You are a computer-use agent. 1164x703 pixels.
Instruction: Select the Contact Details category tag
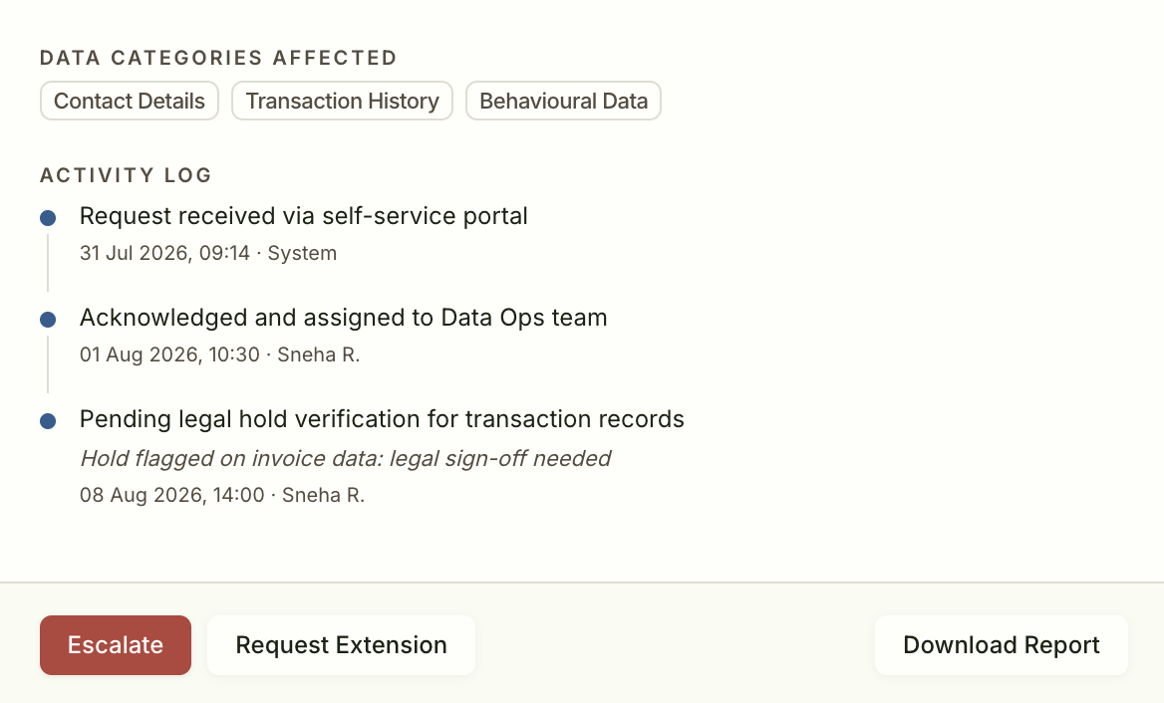pos(130,101)
